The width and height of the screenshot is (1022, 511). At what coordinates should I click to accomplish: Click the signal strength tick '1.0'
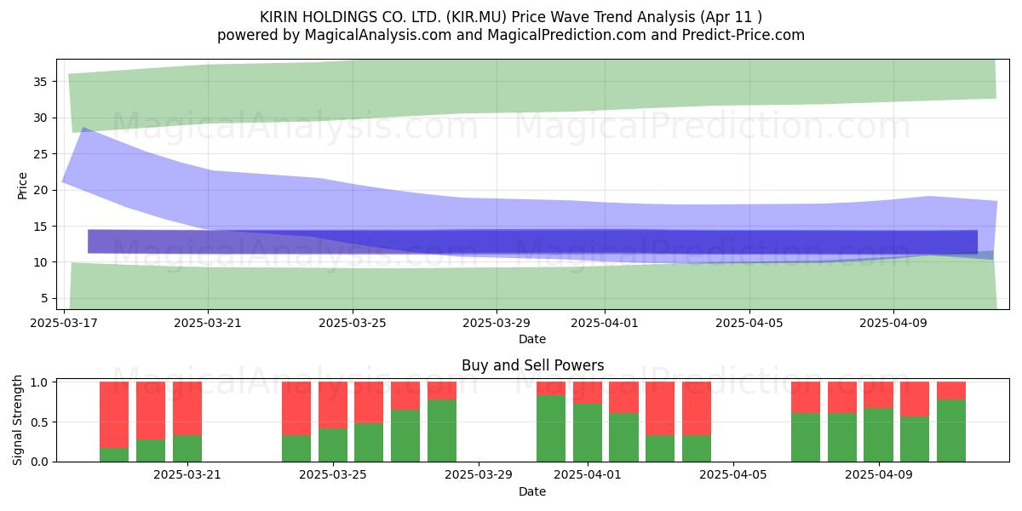point(38,382)
